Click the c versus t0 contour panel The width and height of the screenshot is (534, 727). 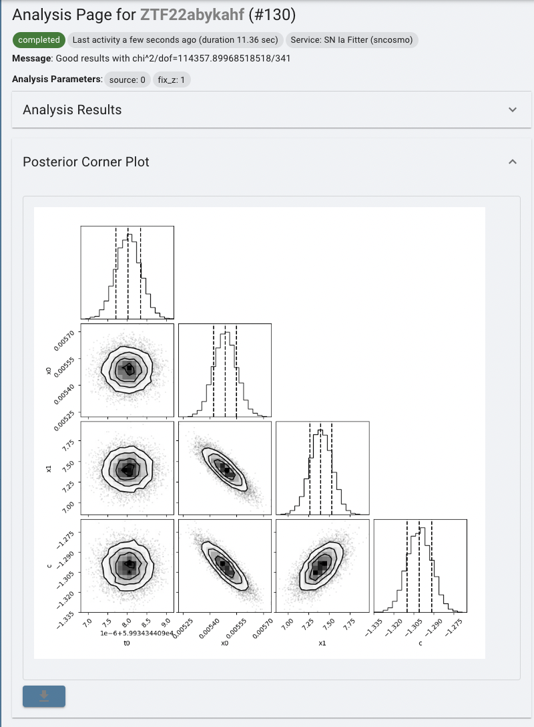(x=127, y=565)
